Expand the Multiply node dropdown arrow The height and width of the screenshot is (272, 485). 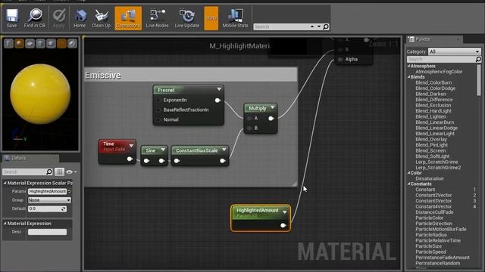click(273, 107)
